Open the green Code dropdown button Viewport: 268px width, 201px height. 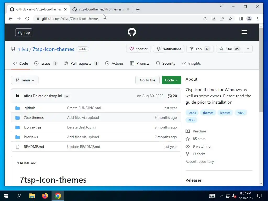point(171,80)
